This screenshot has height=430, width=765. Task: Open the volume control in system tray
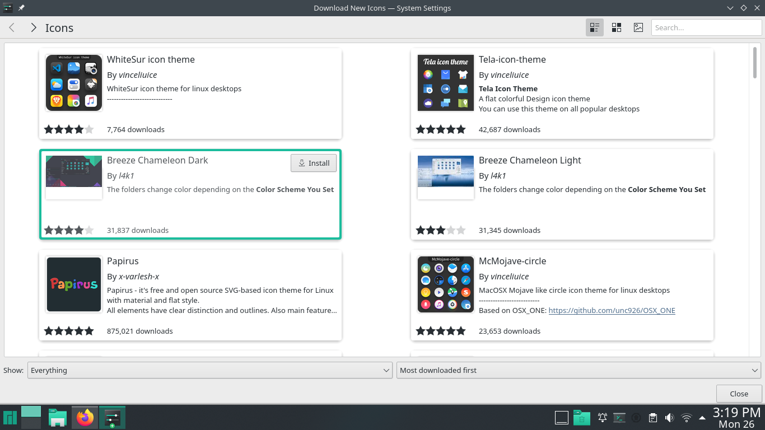click(x=669, y=418)
